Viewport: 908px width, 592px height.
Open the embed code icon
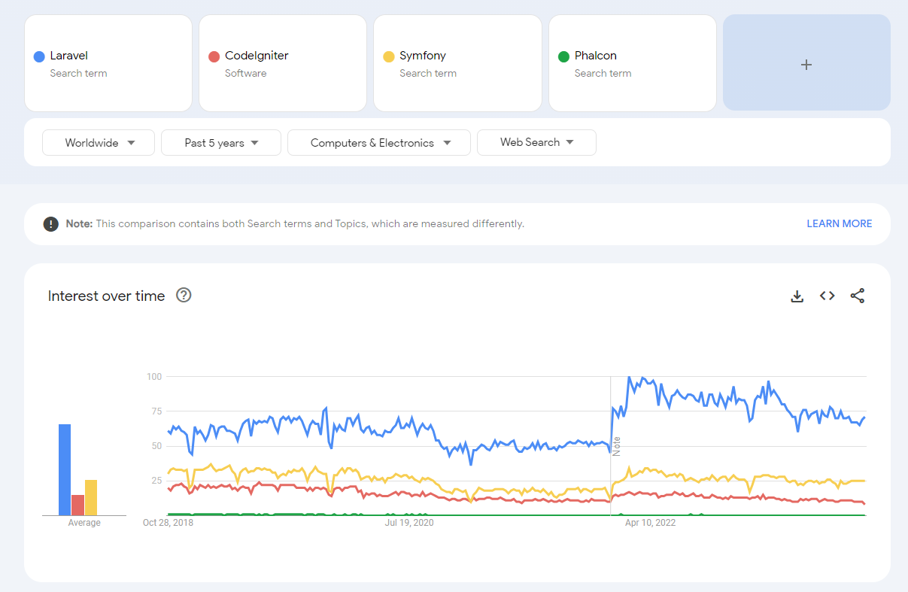pyautogui.click(x=828, y=296)
